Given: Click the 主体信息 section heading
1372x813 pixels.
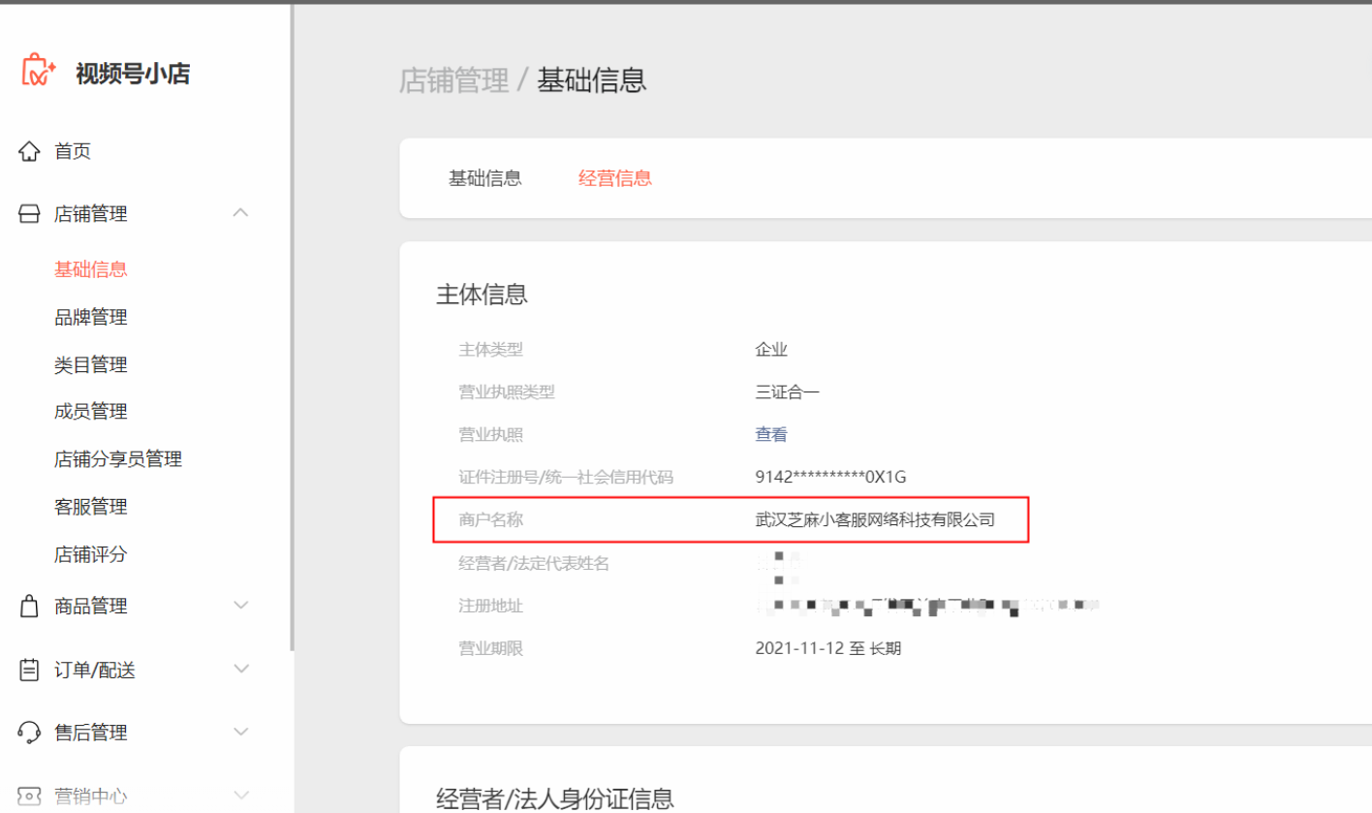Looking at the screenshot, I should click(482, 295).
